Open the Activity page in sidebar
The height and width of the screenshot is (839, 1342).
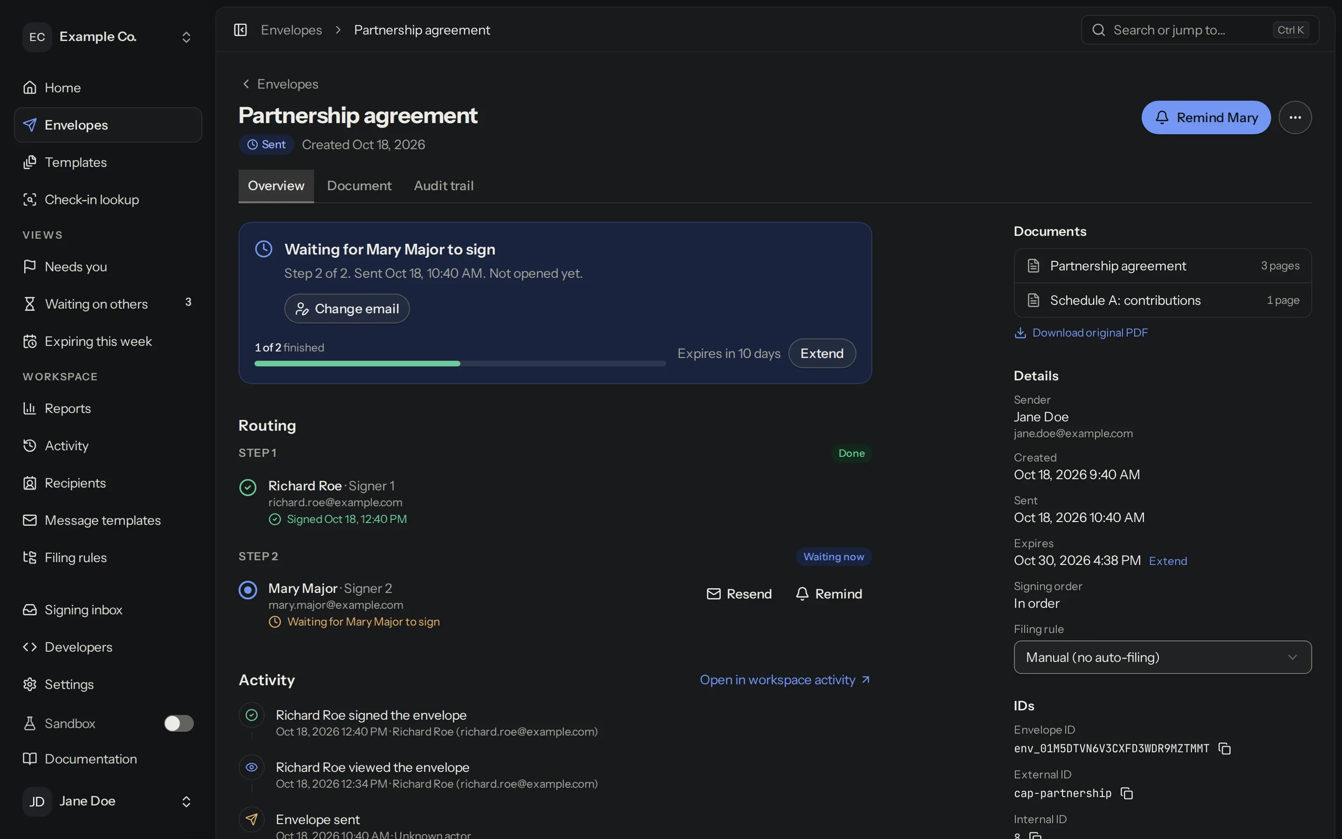(108, 446)
